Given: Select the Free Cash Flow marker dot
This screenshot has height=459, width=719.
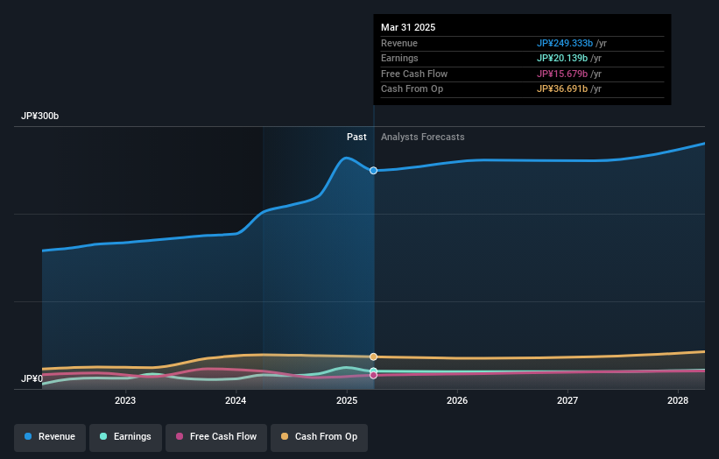Looking at the screenshot, I should 373,376.
